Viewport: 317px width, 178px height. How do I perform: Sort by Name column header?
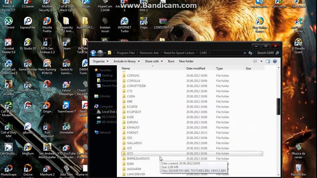153,68
